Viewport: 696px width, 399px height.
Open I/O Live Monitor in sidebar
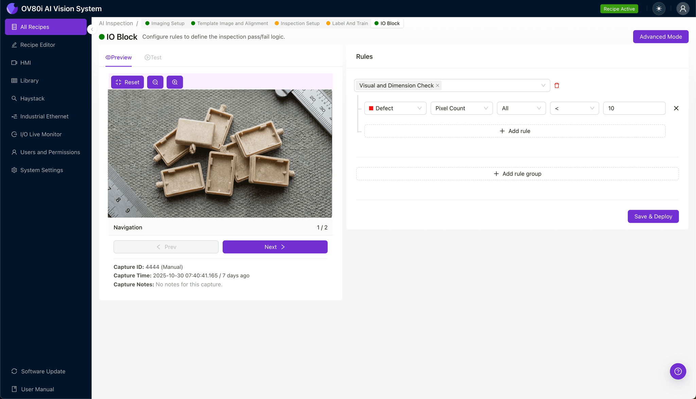[41, 134]
